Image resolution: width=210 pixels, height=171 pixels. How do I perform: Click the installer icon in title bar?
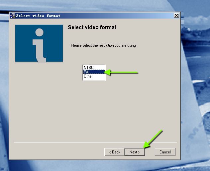click(13, 16)
